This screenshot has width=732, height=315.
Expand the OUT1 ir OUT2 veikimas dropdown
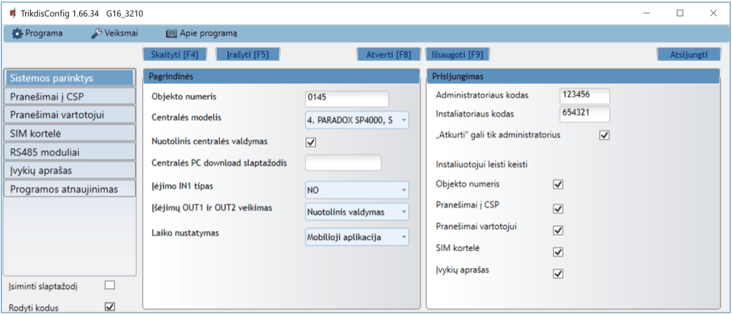pyautogui.click(x=357, y=212)
